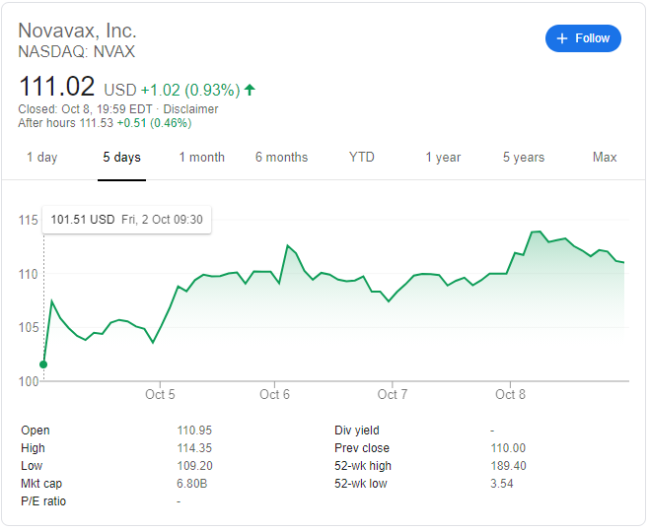Open the Disclaimer link
The height and width of the screenshot is (531, 649).
190,109
